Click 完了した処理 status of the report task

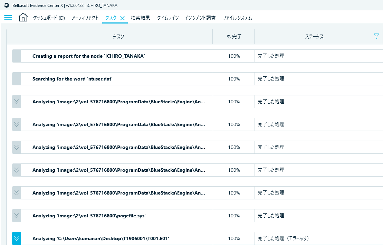click(x=271, y=56)
